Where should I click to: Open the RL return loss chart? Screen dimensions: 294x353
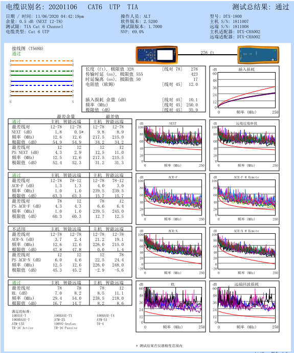coord(171,306)
